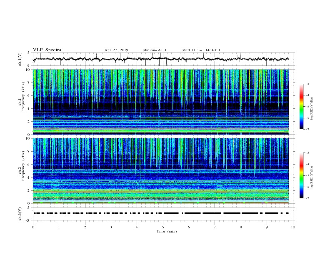Click the 'ch.3(V)' axis label

(x=20, y=214)
